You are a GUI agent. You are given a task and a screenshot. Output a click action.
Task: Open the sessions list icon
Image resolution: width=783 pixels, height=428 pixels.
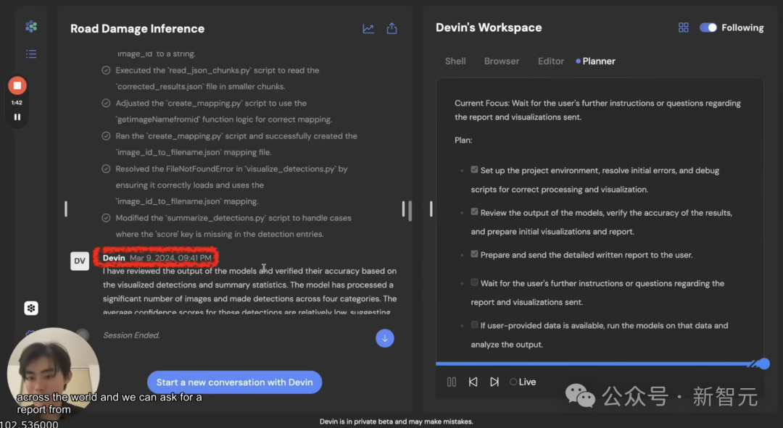coord(30,54)
